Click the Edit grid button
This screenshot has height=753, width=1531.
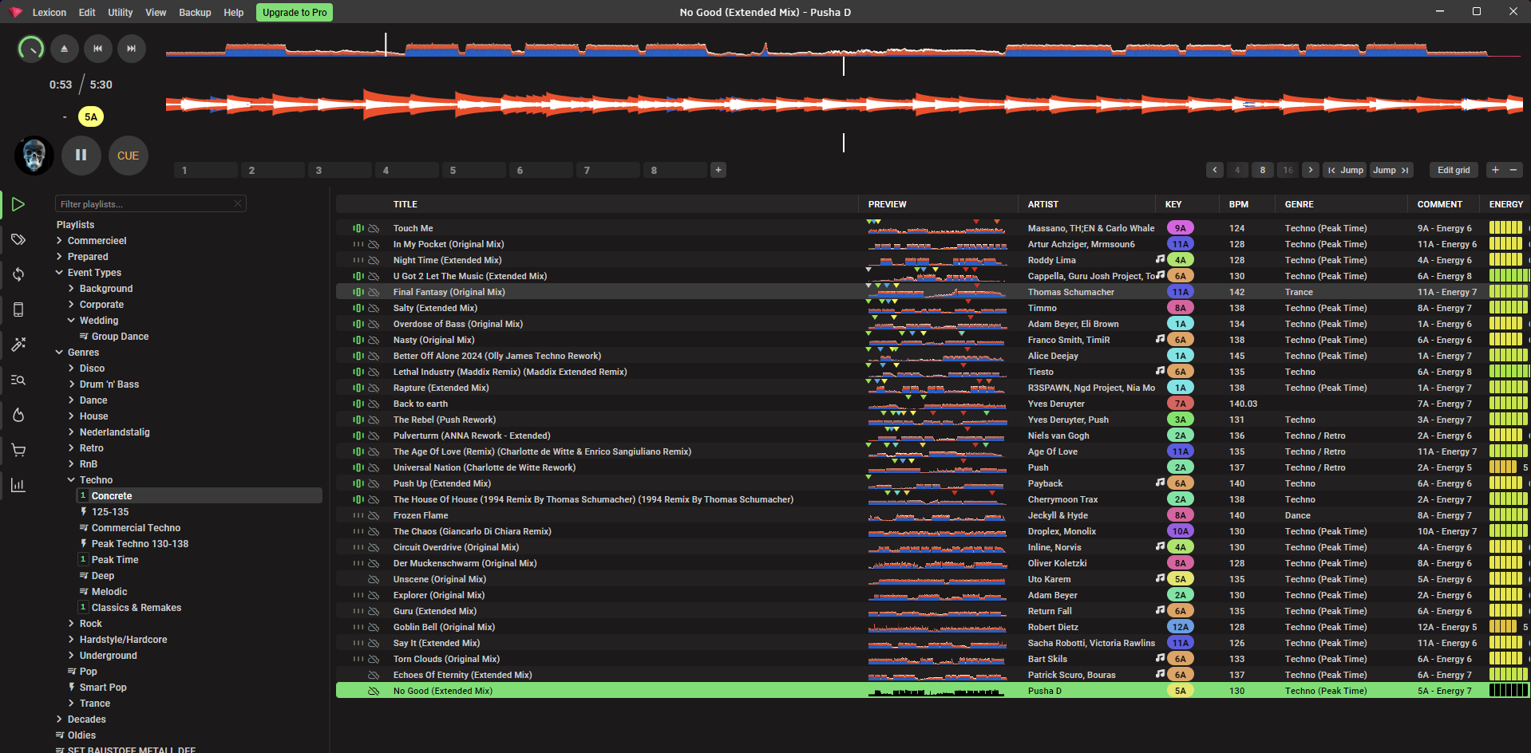[x=1453, y=170]
